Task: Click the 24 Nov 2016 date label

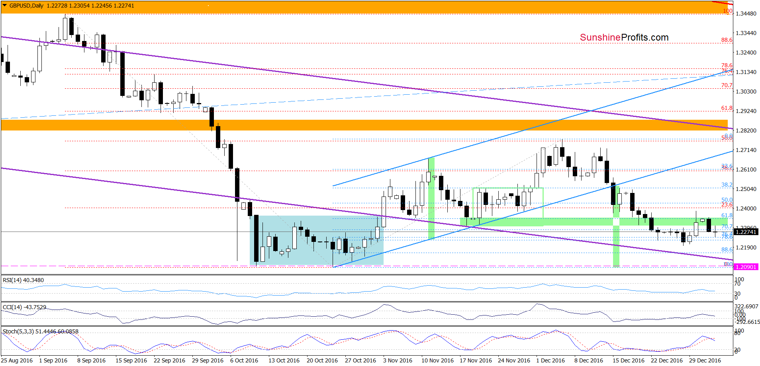Action: (514, 360)
